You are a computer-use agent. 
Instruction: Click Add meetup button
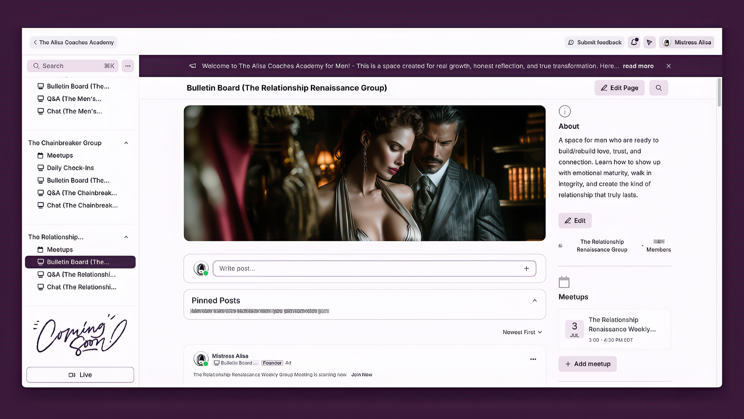click(587, 364)
